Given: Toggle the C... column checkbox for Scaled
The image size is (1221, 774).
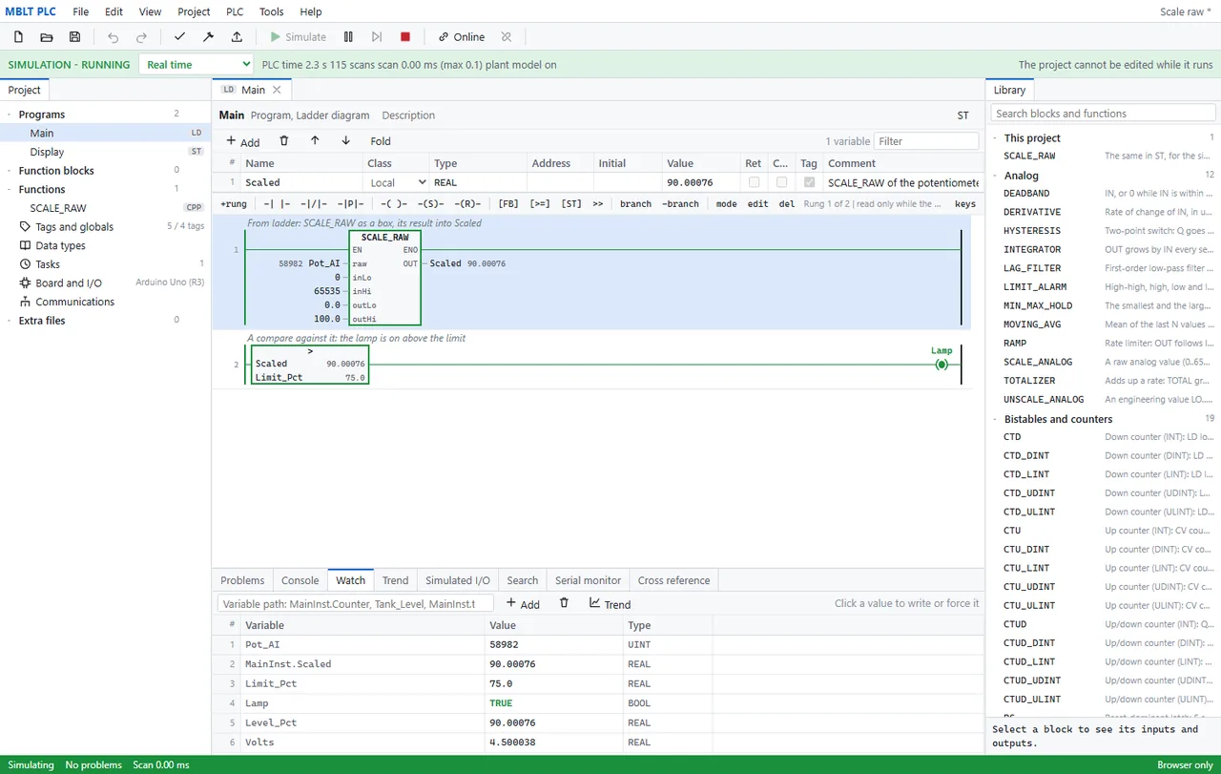Looking at the screenshot, I should click(x=782, y=182).
